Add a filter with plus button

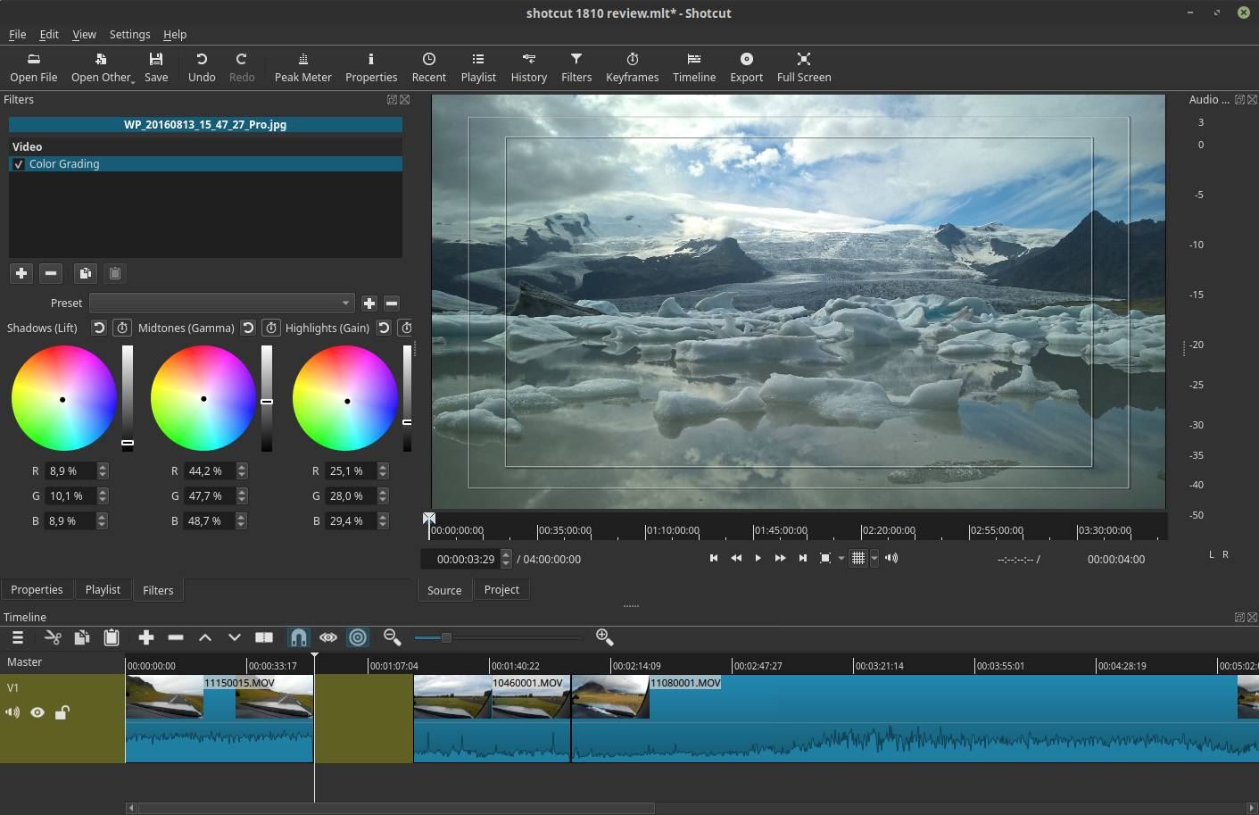click(x=21, y=273)
